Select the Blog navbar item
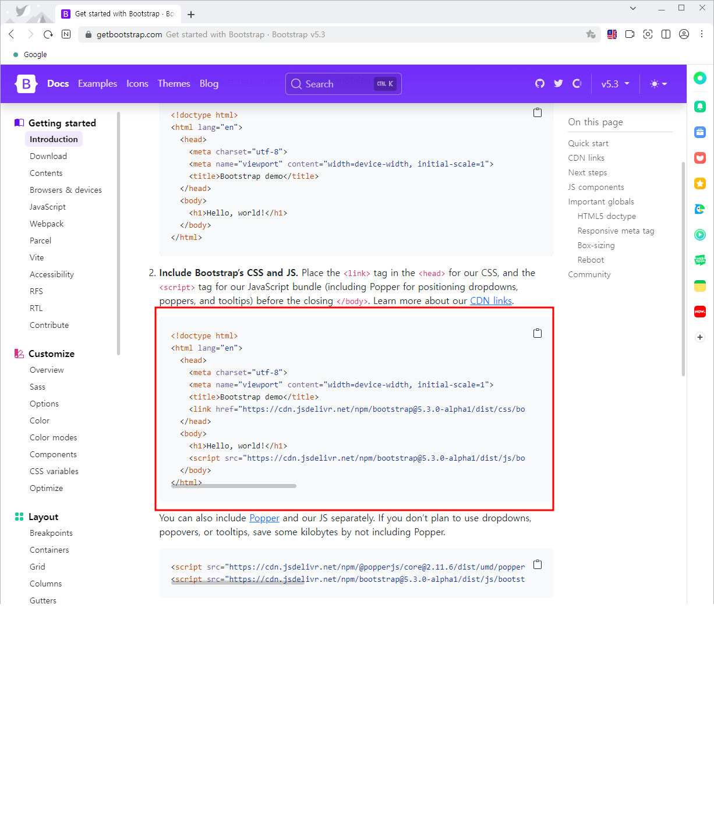The width and height of the screenshot is (714, 827). point(209,84)
